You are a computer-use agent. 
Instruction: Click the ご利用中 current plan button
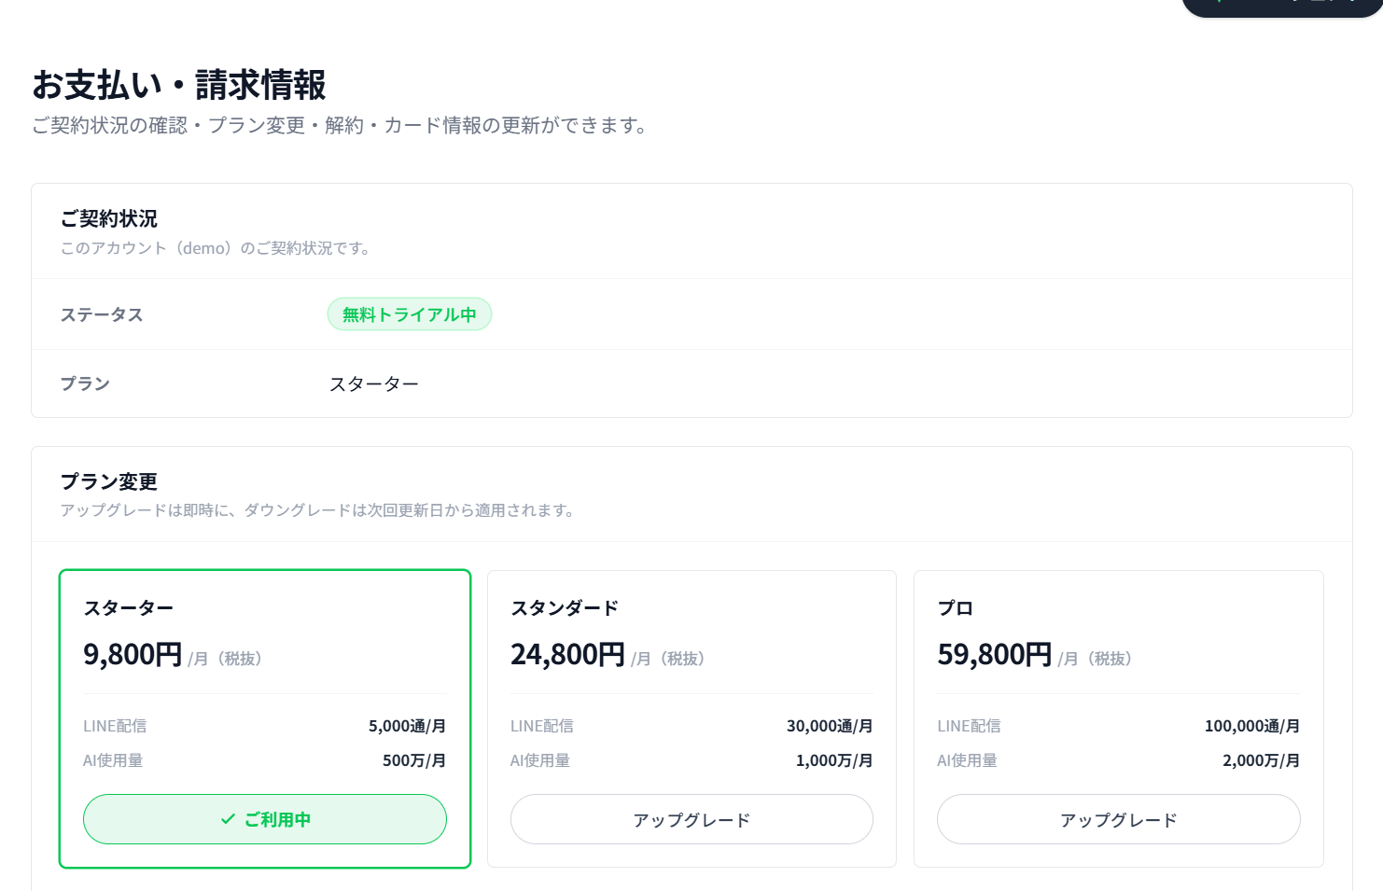tap(265, 819)
